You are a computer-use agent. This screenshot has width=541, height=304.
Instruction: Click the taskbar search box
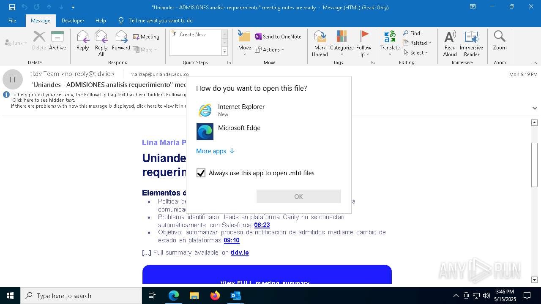pyautogui.click(x=81, y=296)
